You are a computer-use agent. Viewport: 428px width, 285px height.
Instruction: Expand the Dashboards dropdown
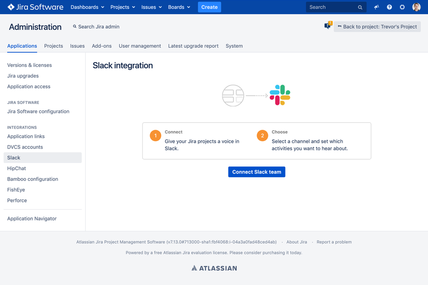pos(87,7)
